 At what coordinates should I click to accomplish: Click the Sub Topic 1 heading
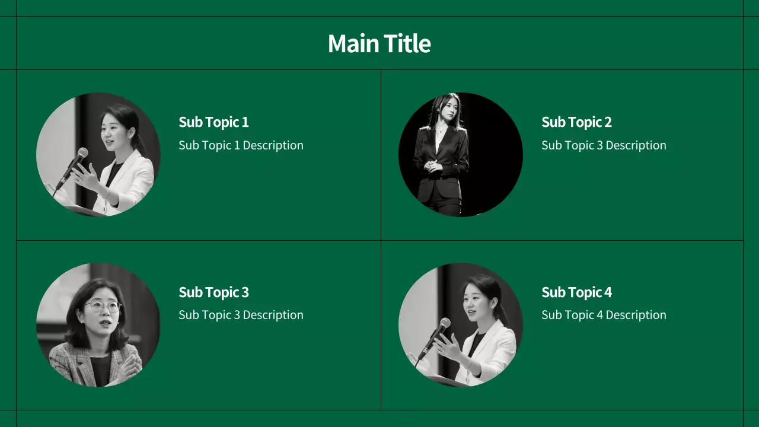213,122
